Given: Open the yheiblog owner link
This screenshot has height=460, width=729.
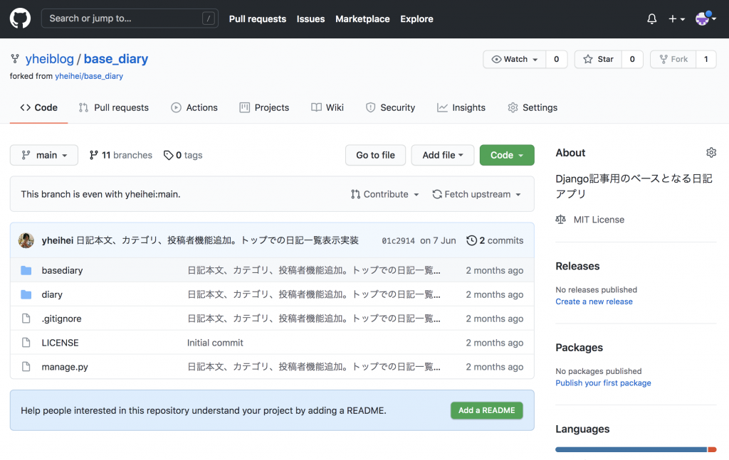Looking at the screenshot, I should tap(50, 59).
